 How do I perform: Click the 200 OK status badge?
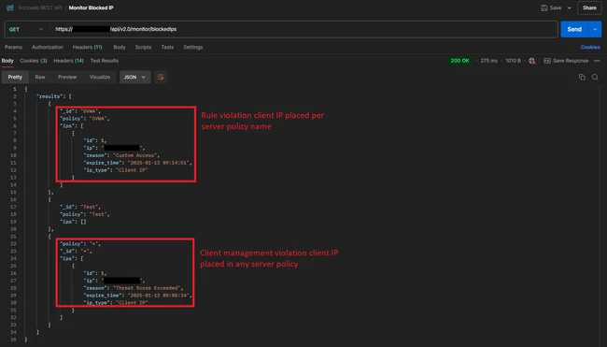point(459,61)
